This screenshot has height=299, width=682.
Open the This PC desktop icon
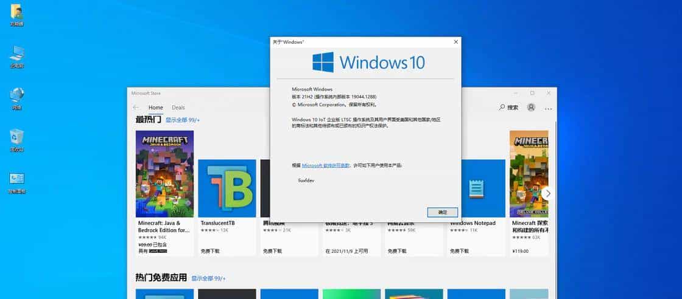[x=16, y=57]
